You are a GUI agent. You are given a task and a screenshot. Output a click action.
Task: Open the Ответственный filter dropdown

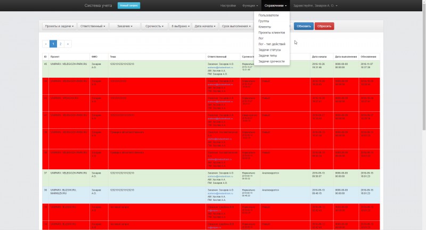[93, 26]
